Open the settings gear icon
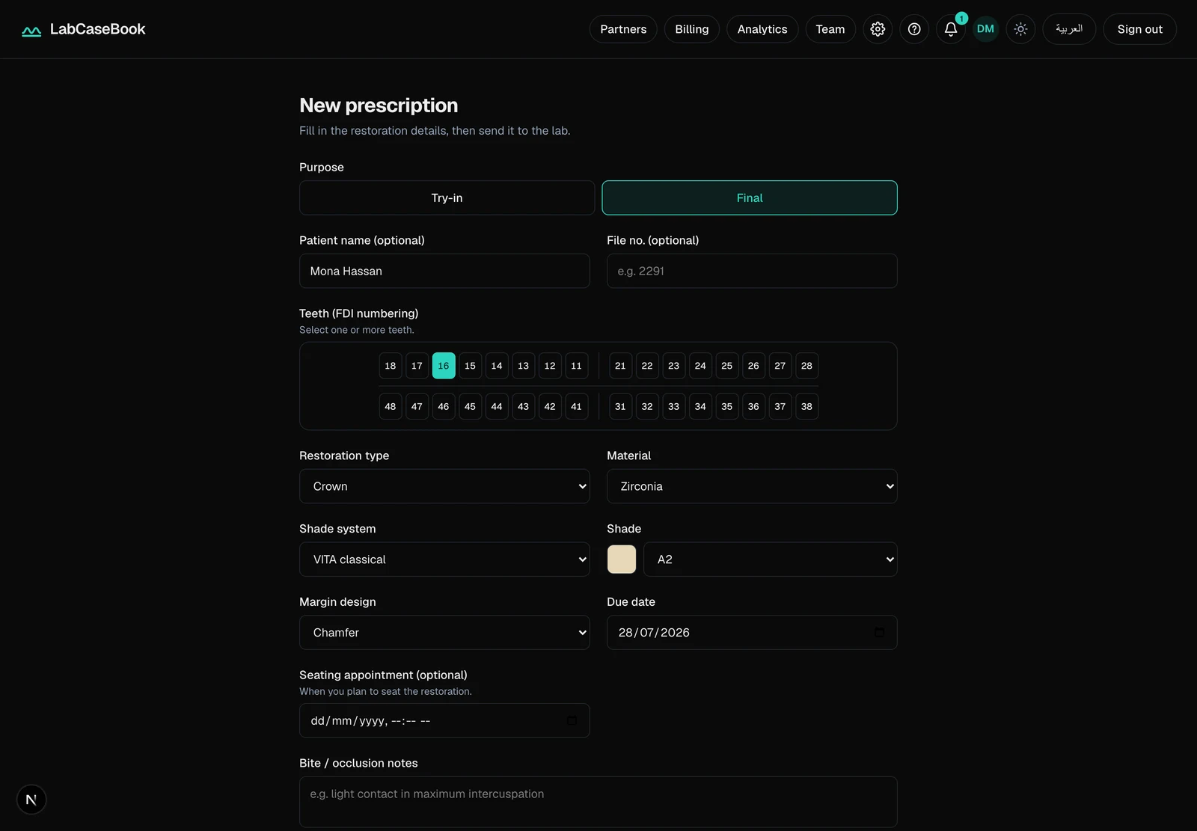The height and width of the screenshot is (831, 1197). (x=878, y=29)
